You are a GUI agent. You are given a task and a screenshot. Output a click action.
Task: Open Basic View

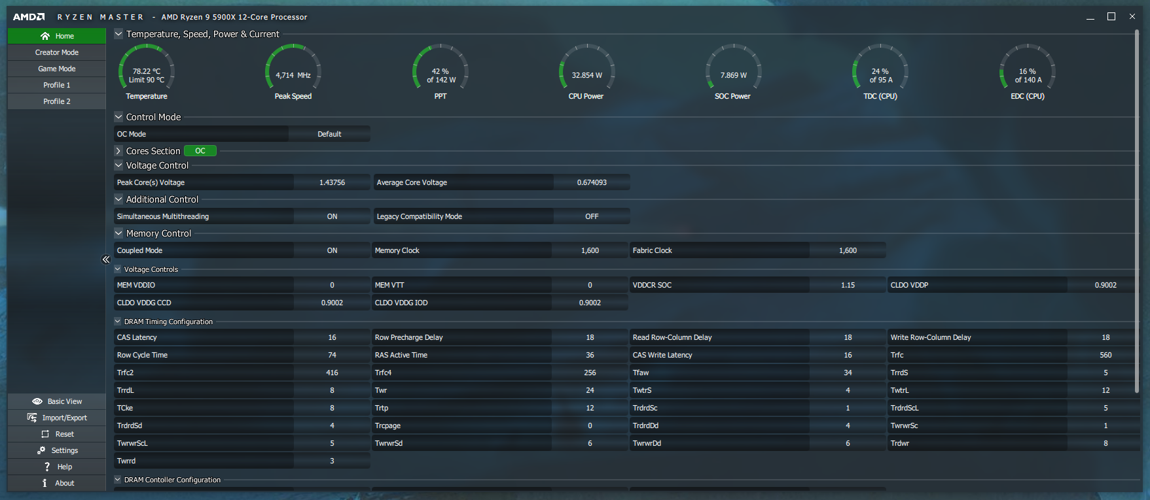tap(57, 401)
